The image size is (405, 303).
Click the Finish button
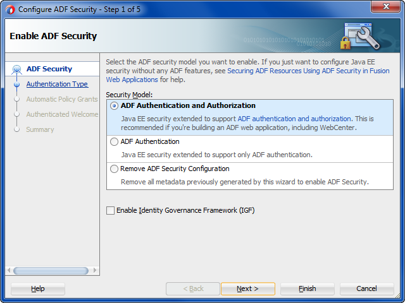tap(308, 288)
